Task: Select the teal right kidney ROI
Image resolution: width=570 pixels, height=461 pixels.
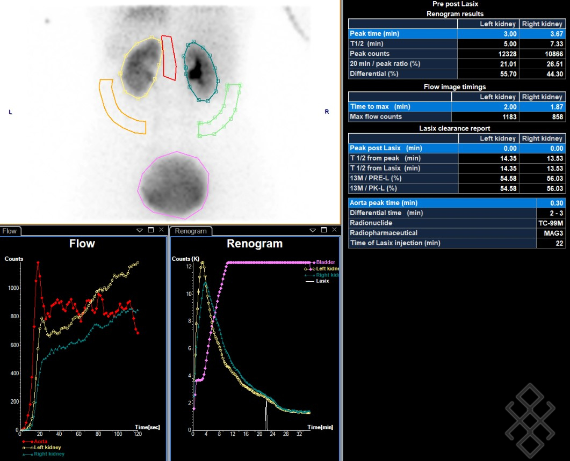Action: [x=184, y=70]
